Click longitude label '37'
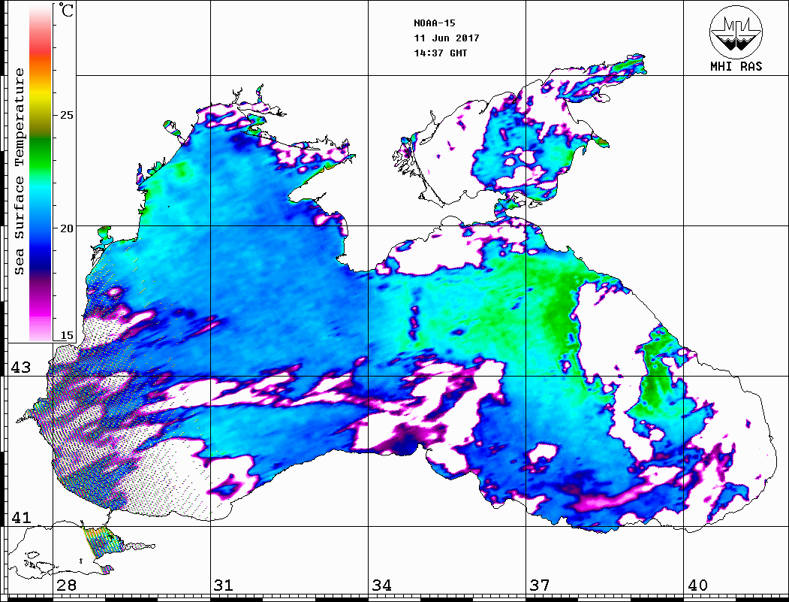The width and height of the screenshot is (789, 602). click(540, 585)
